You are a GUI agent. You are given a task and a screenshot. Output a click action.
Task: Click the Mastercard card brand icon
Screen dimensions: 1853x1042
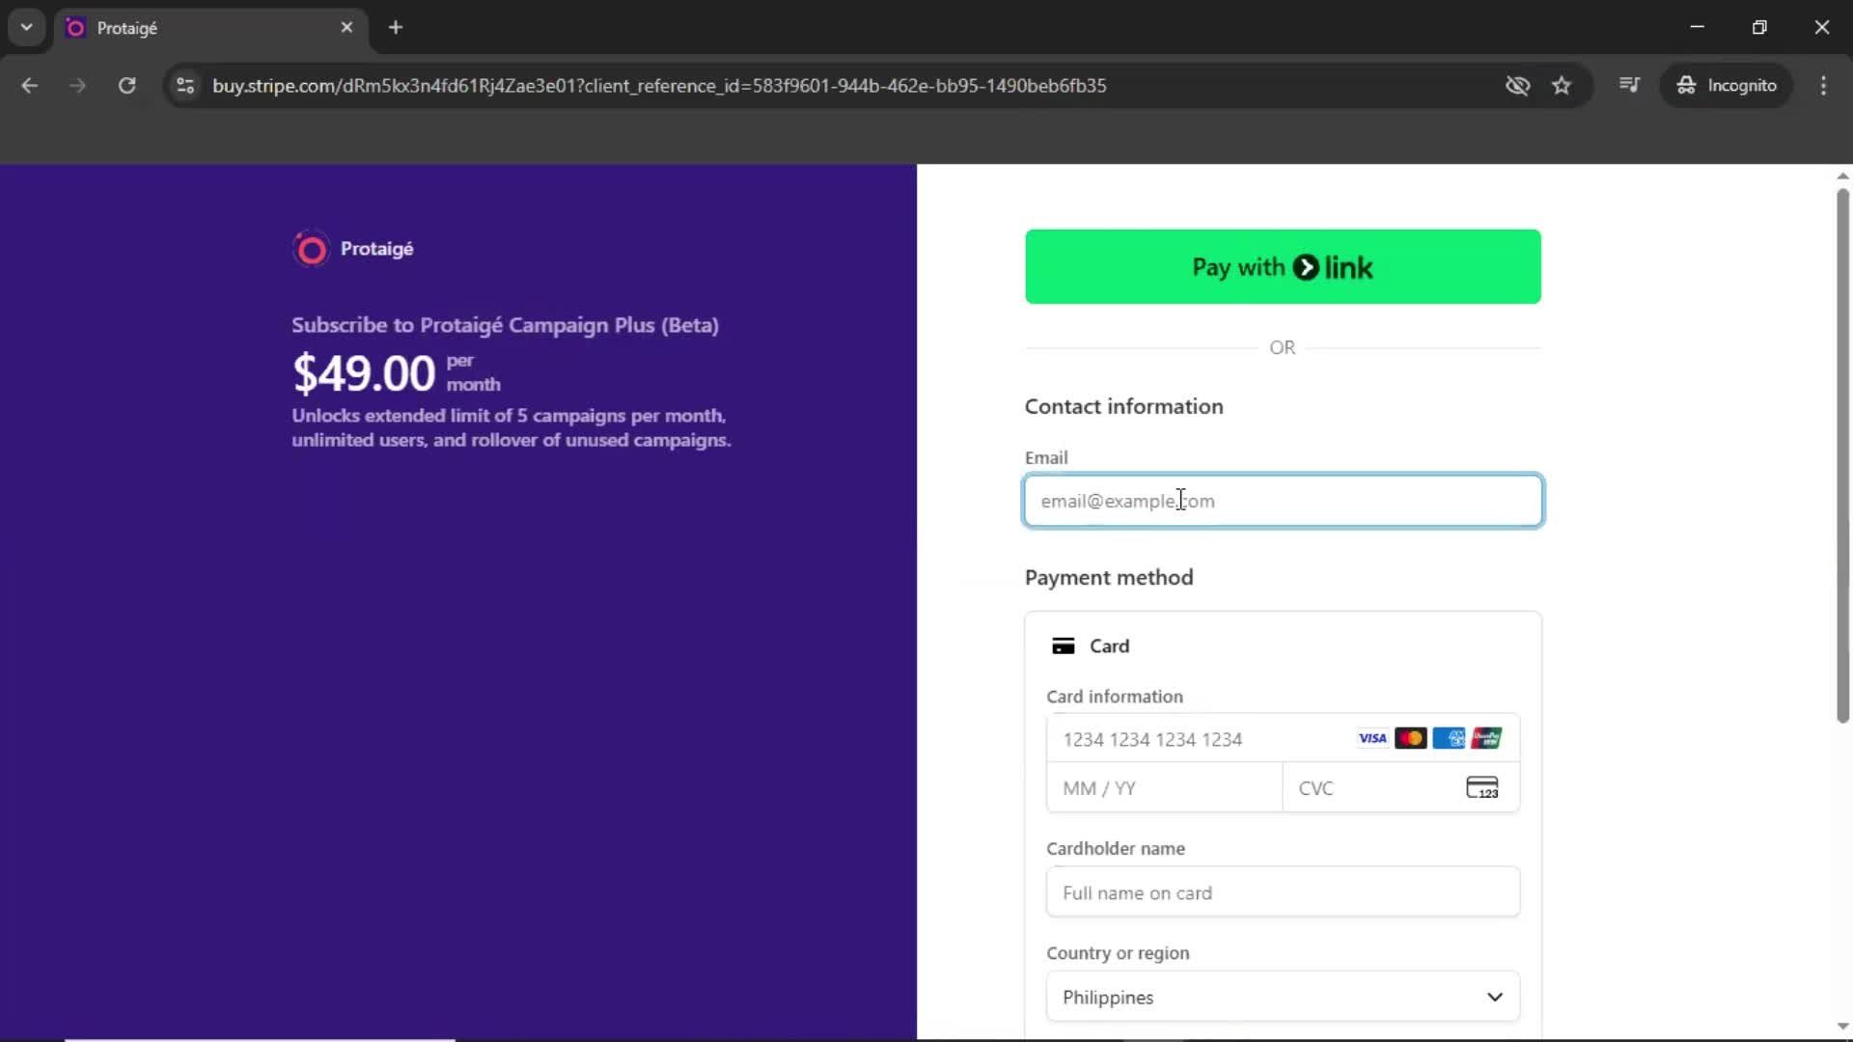tap(1411, 738)
